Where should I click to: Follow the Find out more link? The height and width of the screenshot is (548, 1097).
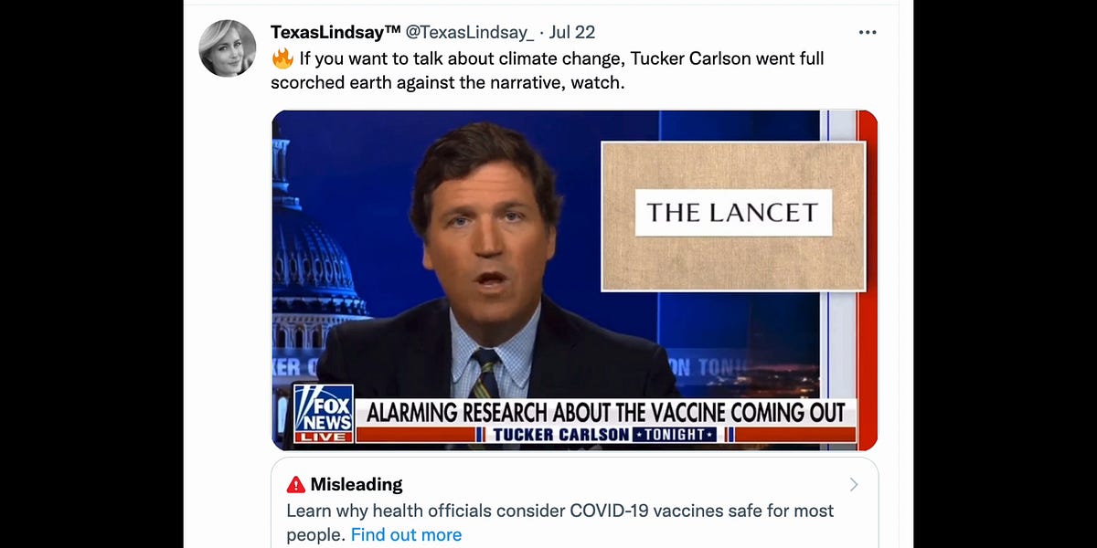(406, 535)
